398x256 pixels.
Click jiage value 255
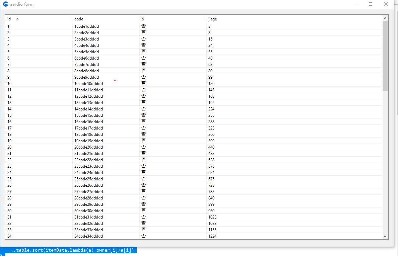(x=211, y=115)
